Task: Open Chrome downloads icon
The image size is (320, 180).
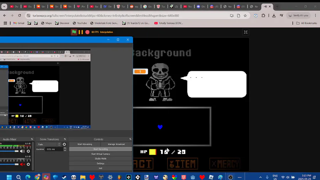Action: (274, 16)
